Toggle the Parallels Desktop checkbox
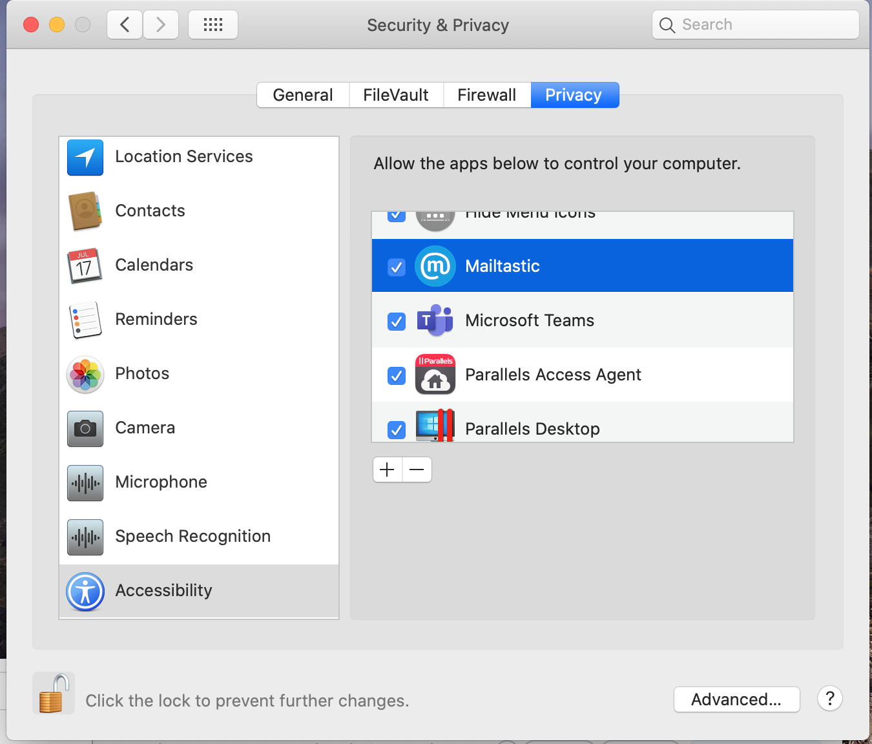The height and width of the screenshot is (744, 872). tap(397, 429)
